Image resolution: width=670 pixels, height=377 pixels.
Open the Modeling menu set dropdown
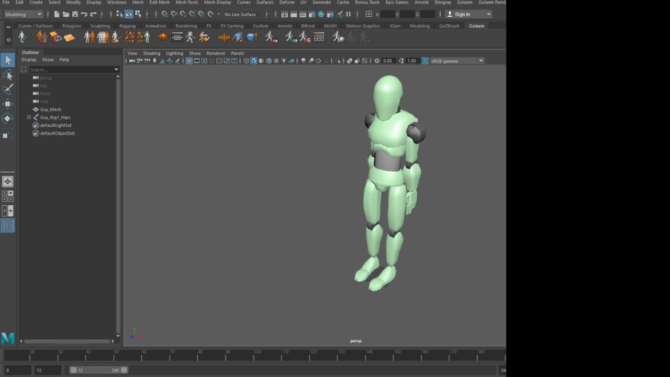(24, 14)
